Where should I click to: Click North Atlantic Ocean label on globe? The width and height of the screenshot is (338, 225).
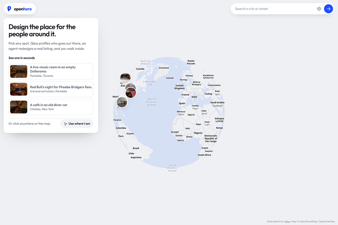152,102
